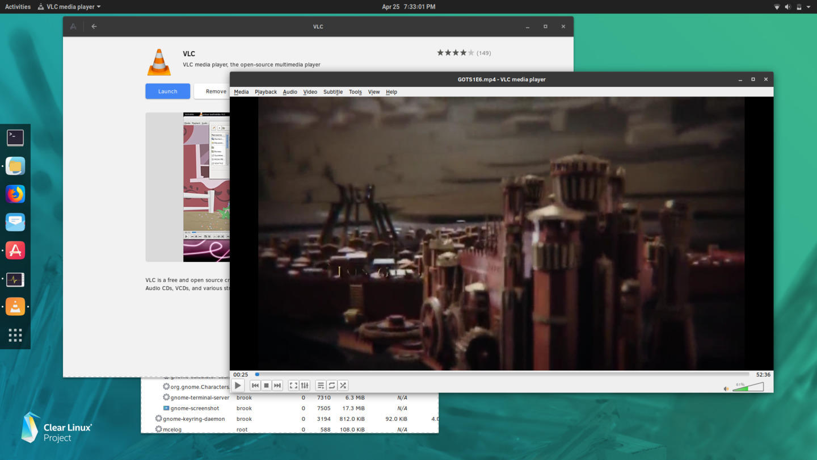Open the Tools menu in VLC
The width and height of the screenshot is (817, 460).
355,92
